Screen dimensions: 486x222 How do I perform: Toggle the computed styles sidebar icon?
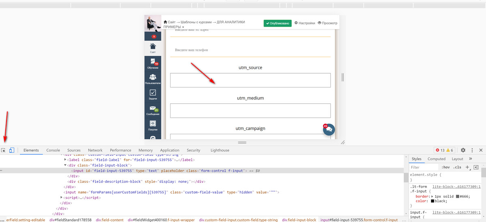click(476, 167)
